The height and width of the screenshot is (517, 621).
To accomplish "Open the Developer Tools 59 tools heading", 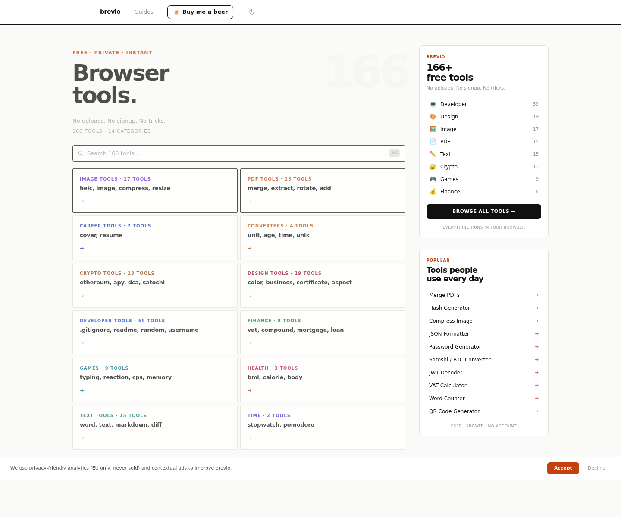I will pyautogui.click(x=122, y=321).
